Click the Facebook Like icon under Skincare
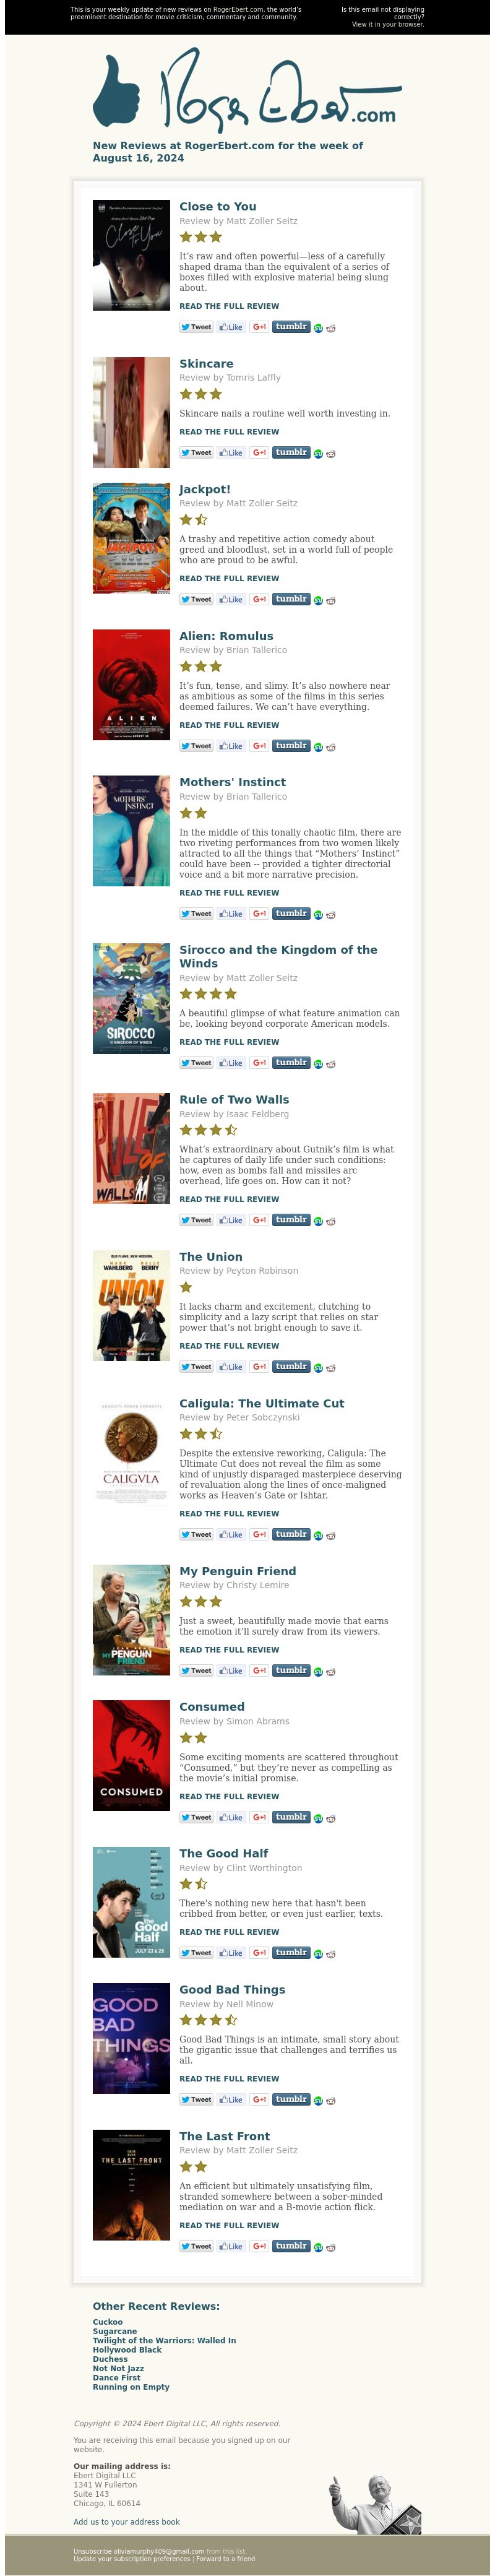The image size is (495, 2576). [x=231, y=453]
